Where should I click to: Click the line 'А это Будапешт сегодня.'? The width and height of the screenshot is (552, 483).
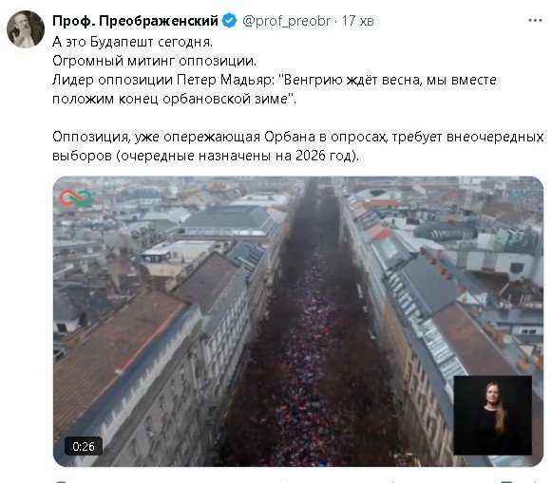tap(132, 42)
